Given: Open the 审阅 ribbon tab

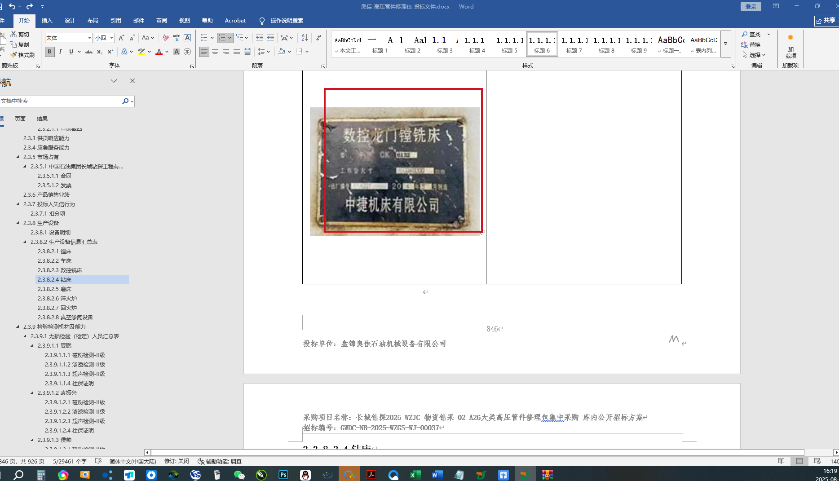Looking at the screenshot, I should click(x=161, y=20).
